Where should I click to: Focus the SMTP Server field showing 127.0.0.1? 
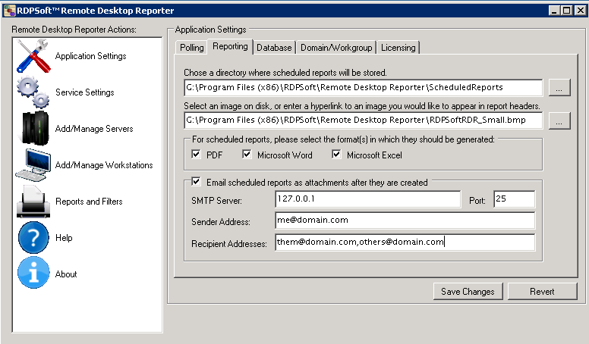tap(368, 199)
